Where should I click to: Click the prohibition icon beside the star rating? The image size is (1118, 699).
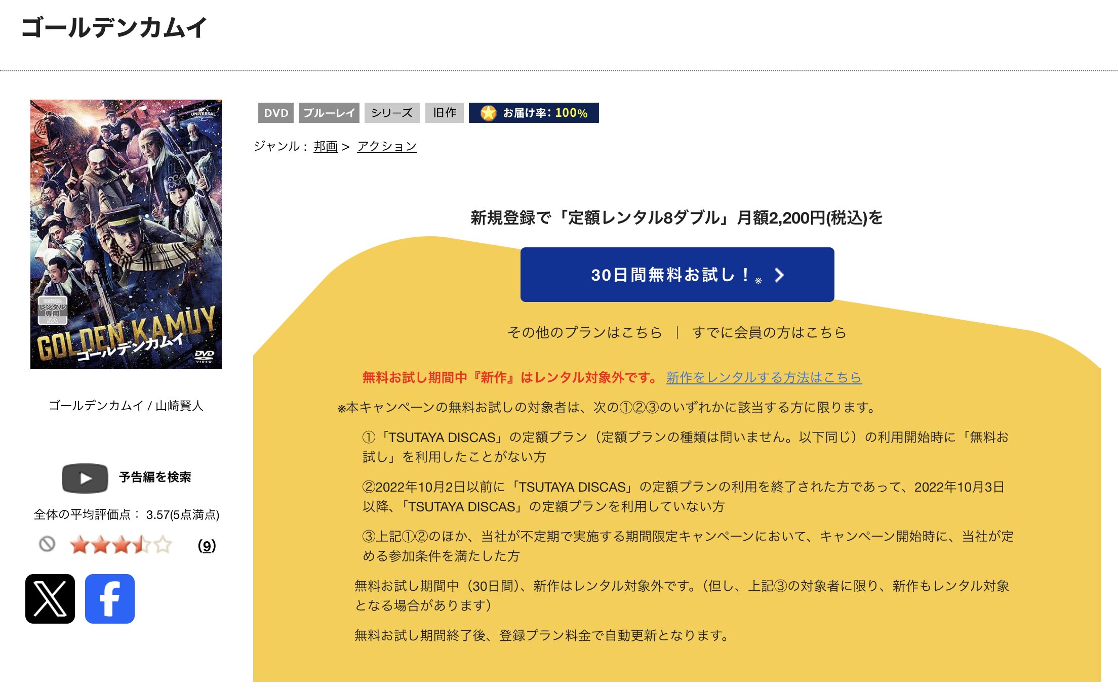point(47,545)
